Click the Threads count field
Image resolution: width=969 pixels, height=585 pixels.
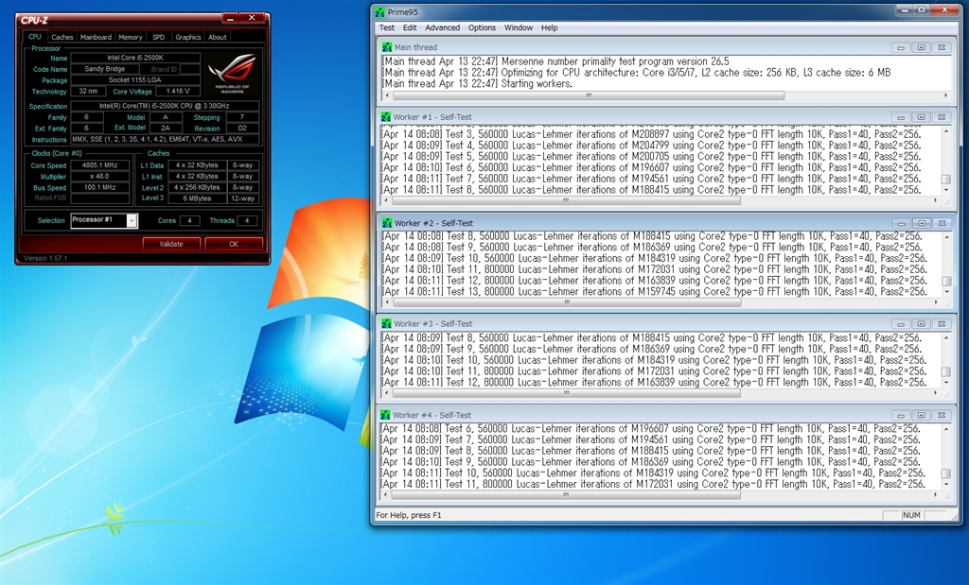pos(247,221)
